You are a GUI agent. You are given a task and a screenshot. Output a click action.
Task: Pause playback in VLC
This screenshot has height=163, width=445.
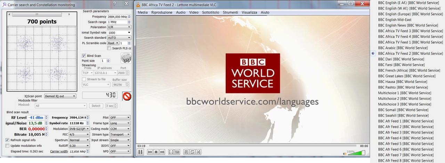(x=140, y=152)
